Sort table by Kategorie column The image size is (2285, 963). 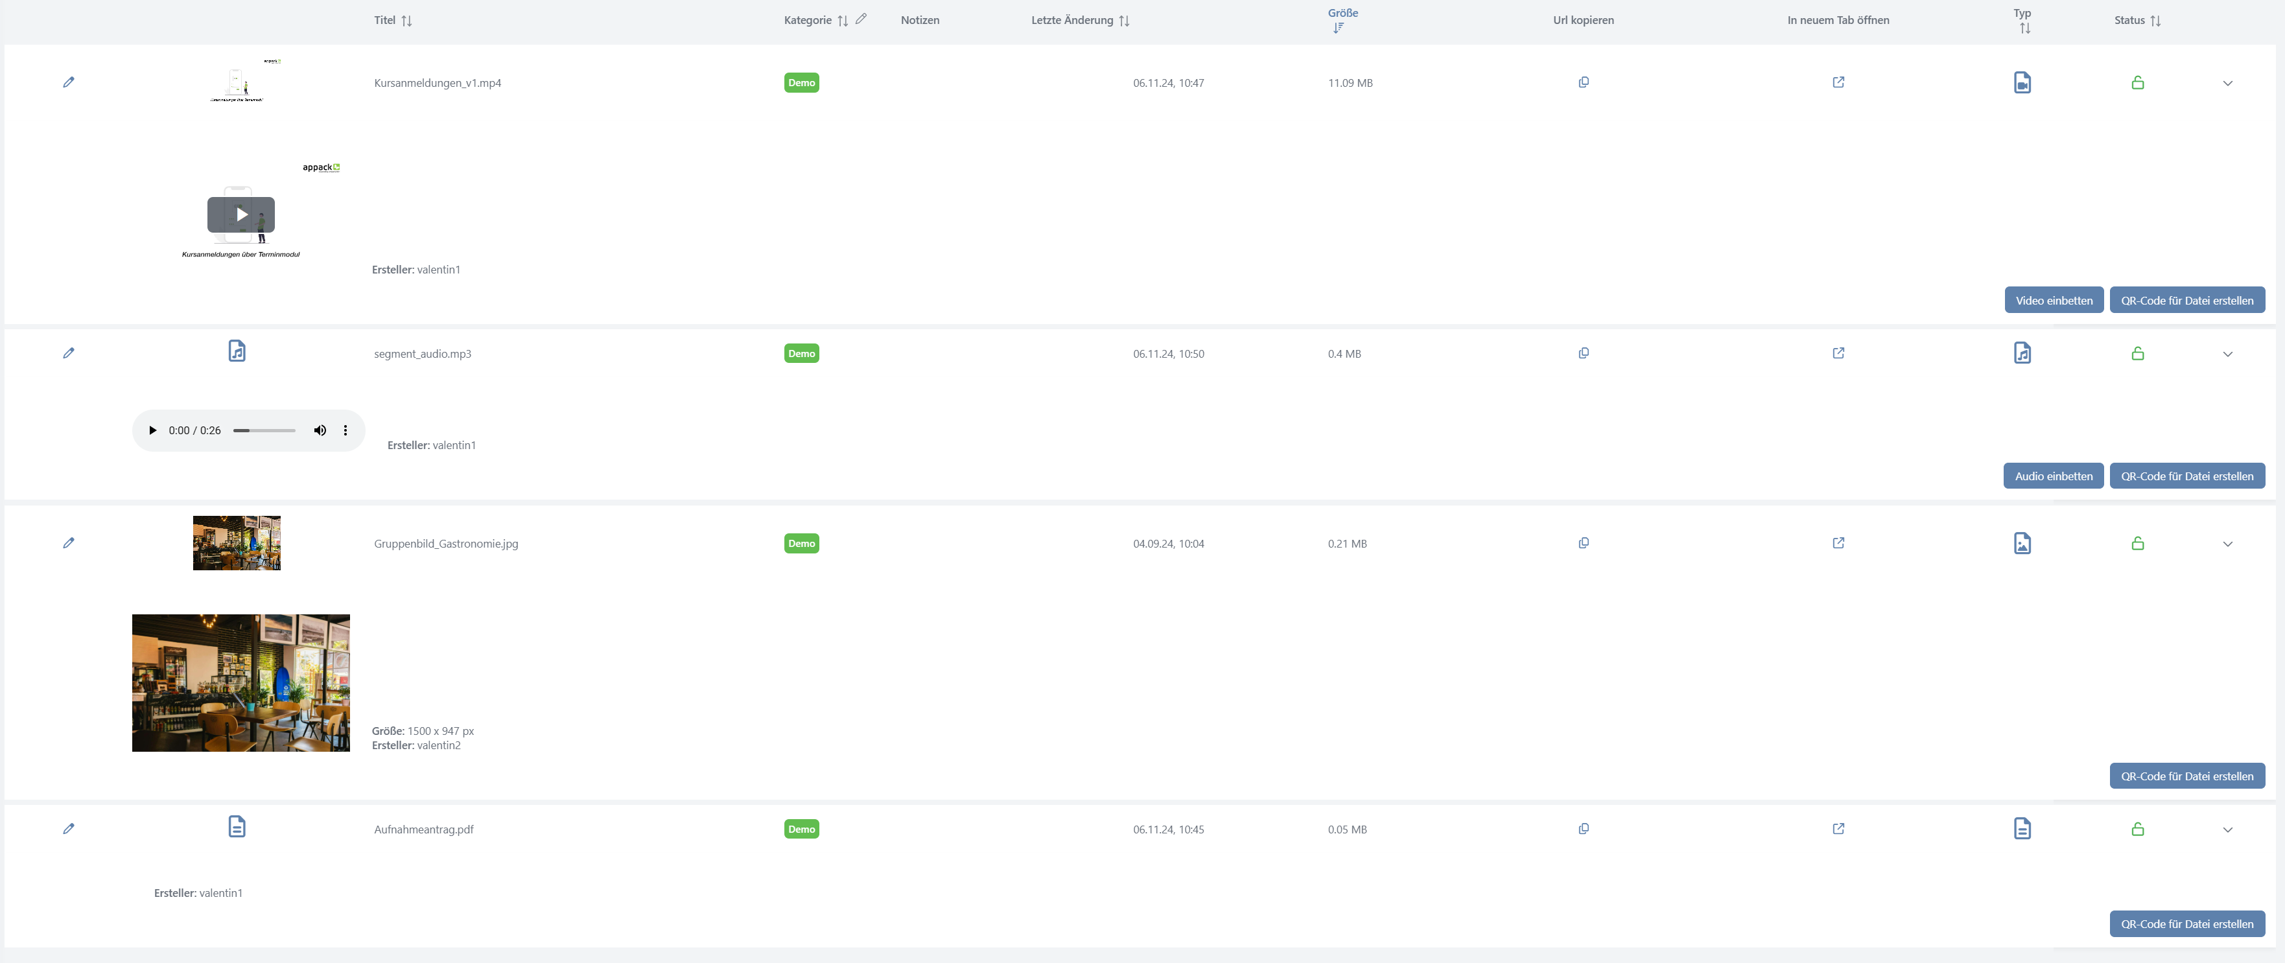[x=842, y=20]
